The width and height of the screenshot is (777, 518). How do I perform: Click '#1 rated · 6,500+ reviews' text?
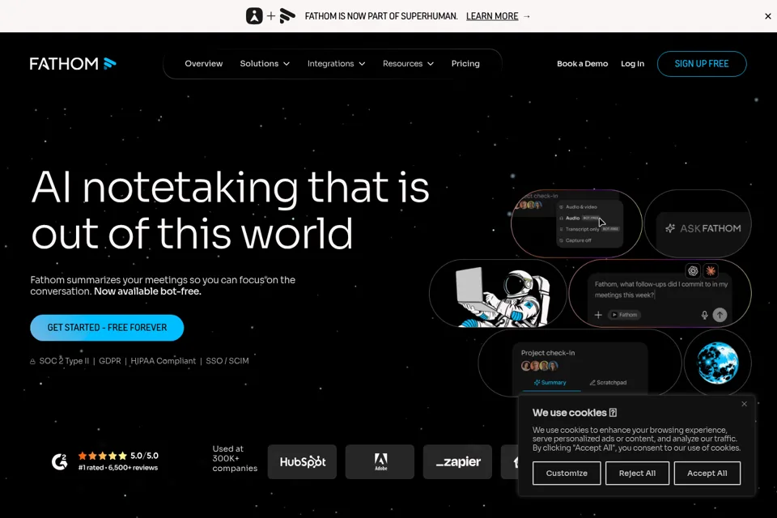click(118, 468)
